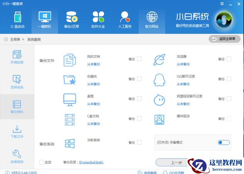Click the 硬件驱动 hard disk icon
The height and width of the screenshot is (174, 244).
159,120
